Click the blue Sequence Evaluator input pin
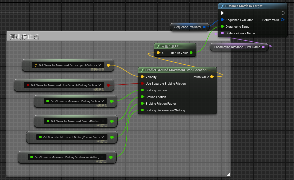The height and width of the screenshot is (180, 294). click(222, 20)
